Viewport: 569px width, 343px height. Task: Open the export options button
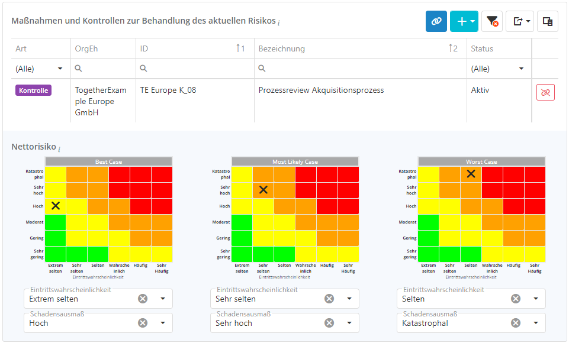point(520,21)
